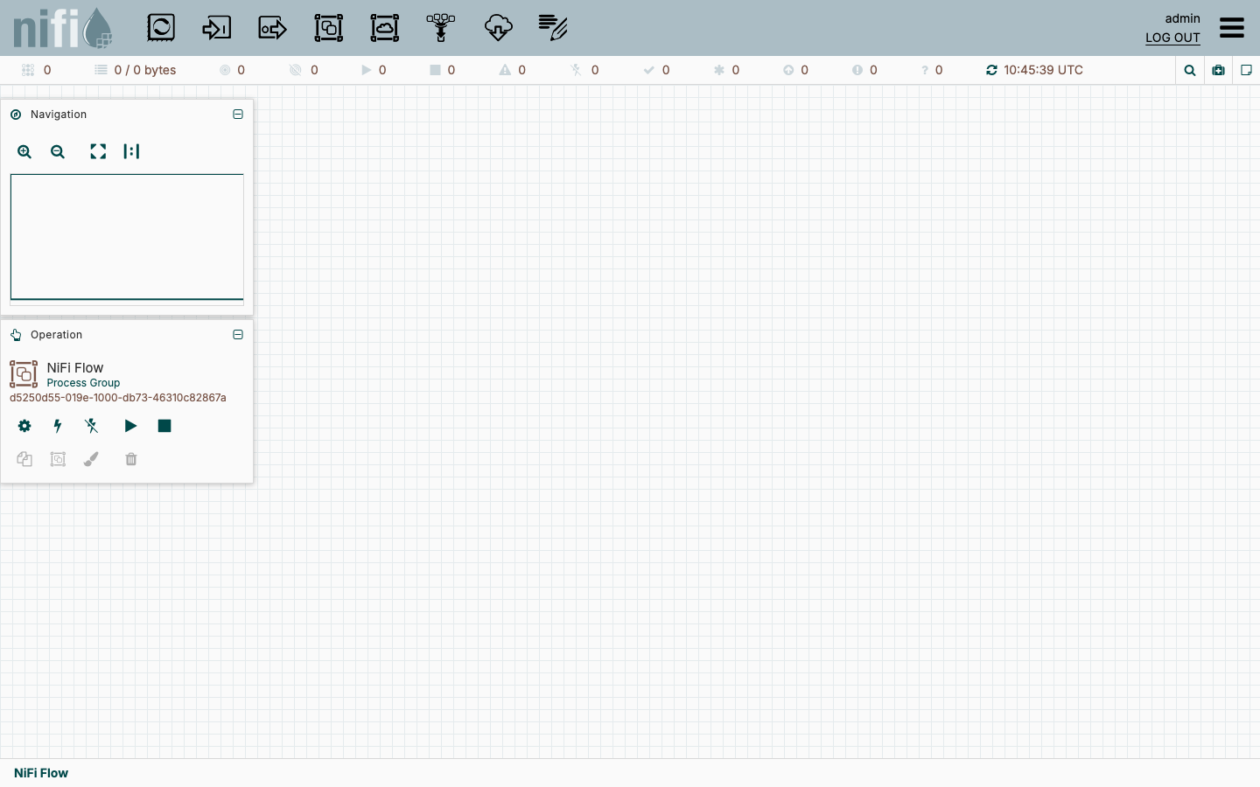Open the bulletin board icon
This screenshot has height=787, width=1260.
(1218, 71)
